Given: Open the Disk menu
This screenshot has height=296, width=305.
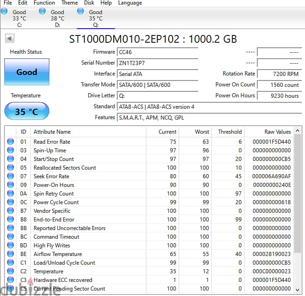Looking at the screenshot, I should click(89, 3).
